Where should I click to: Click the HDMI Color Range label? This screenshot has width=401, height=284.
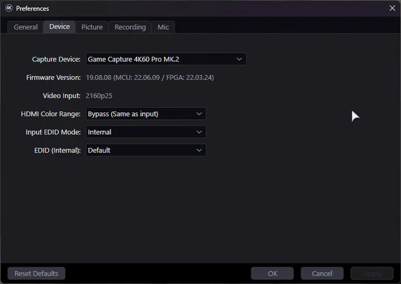51,114
